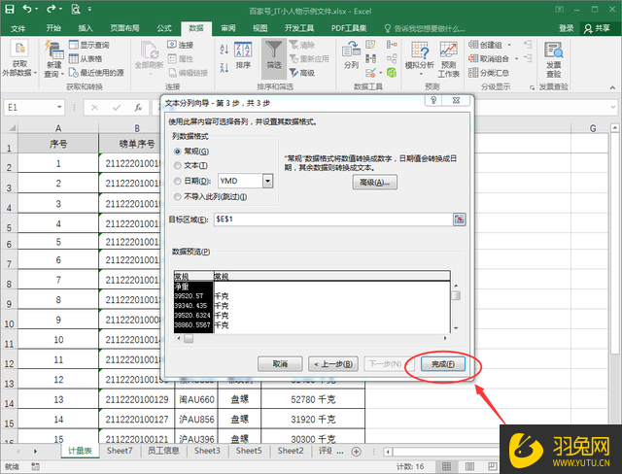Click the data preview vertical scrollbar thumb
This screenshot has width=622, height=474.
pos(456,295)
